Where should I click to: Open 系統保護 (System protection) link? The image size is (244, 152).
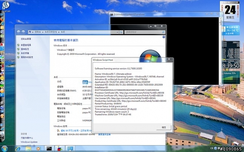pos(25,53)
